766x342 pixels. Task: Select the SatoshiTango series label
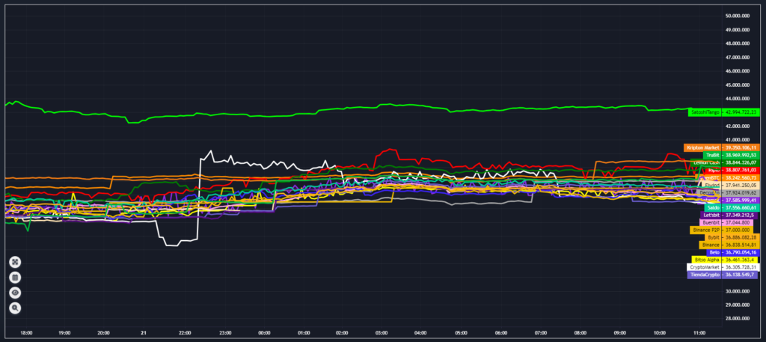705,112
